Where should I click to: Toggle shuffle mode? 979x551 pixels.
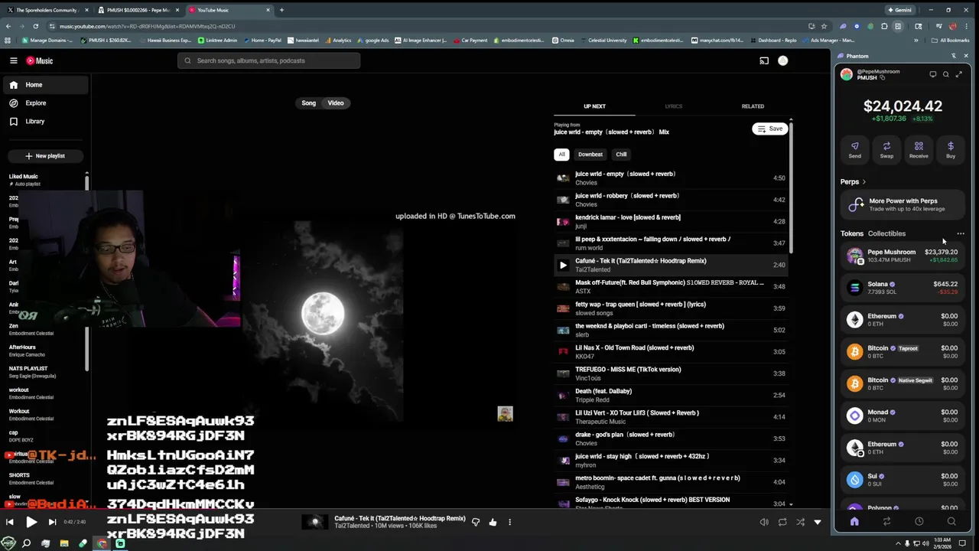point(800,522)
